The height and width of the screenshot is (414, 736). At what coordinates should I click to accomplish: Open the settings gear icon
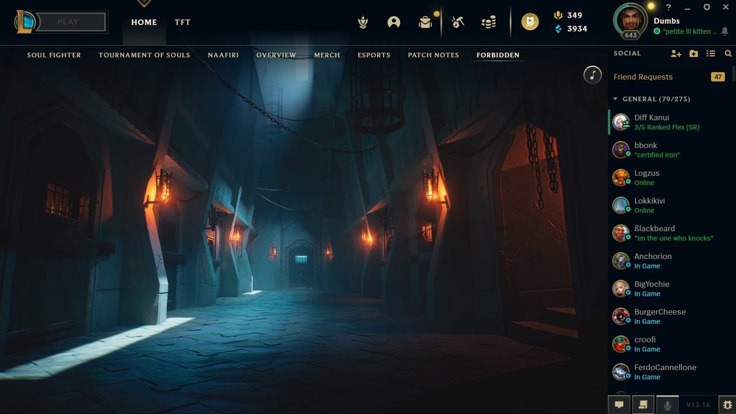pyautogui.click(x=707, y=7)
